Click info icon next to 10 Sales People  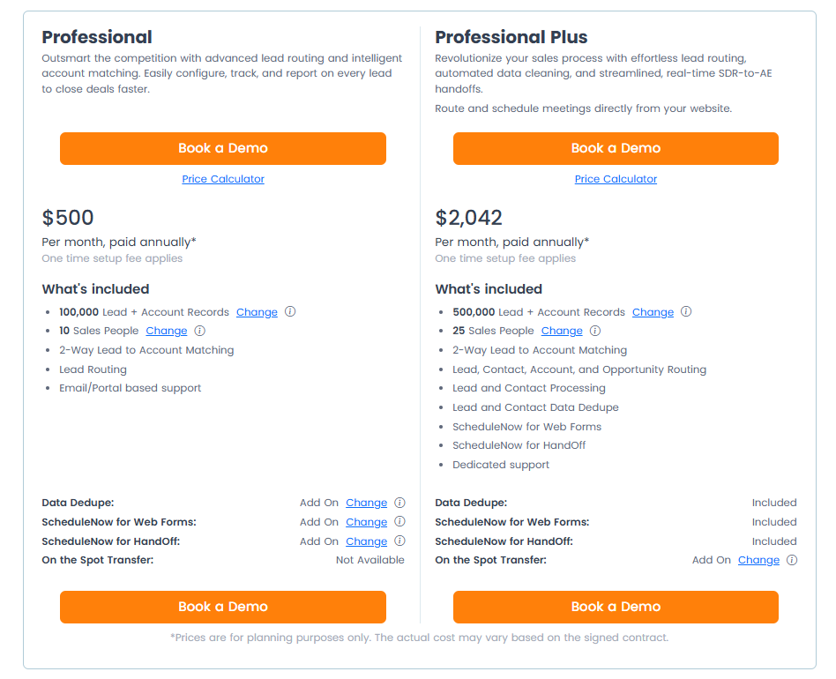[x=199, y=331]
